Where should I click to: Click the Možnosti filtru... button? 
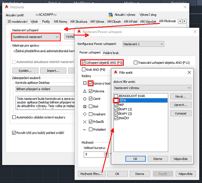pyautogui.click(x=92, y=174)
